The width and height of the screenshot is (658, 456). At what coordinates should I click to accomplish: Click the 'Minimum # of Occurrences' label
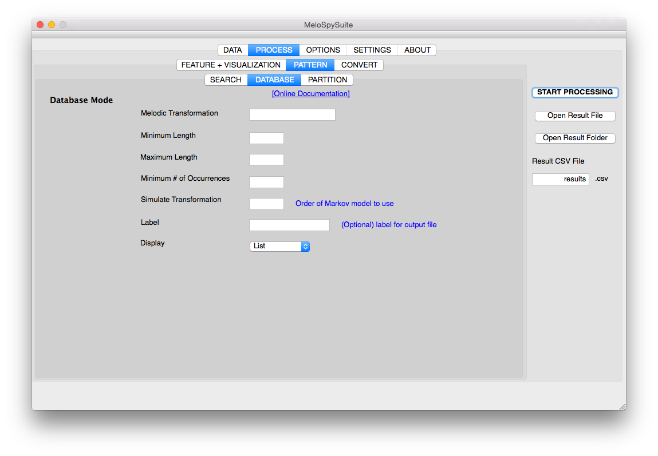[185, 178]
